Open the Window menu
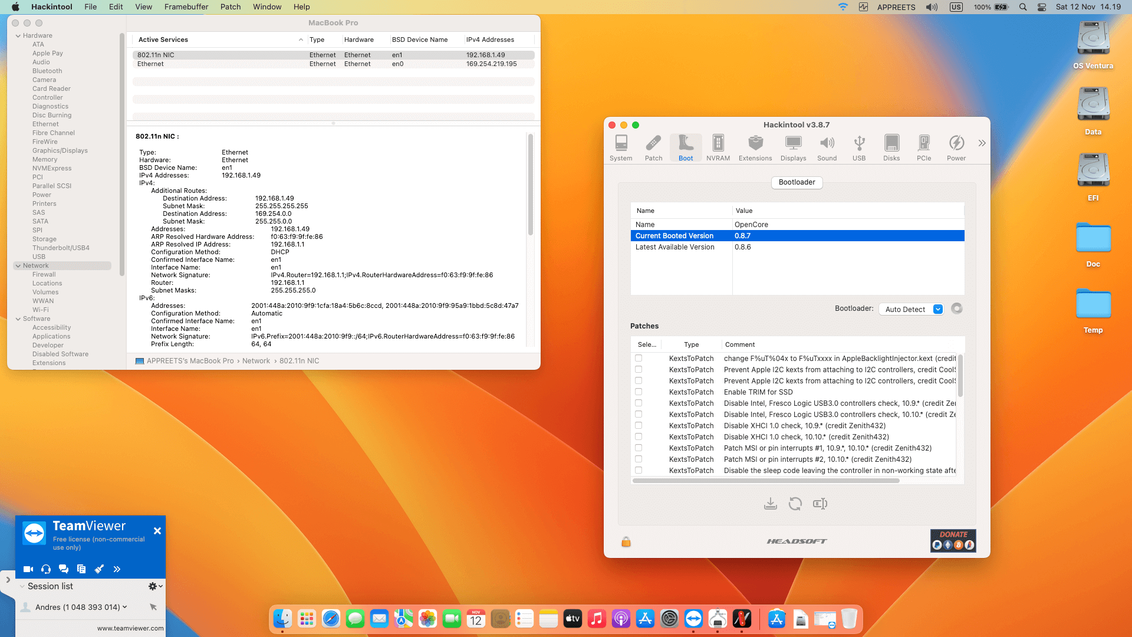The image size is (1132, 637). point(267,7)
